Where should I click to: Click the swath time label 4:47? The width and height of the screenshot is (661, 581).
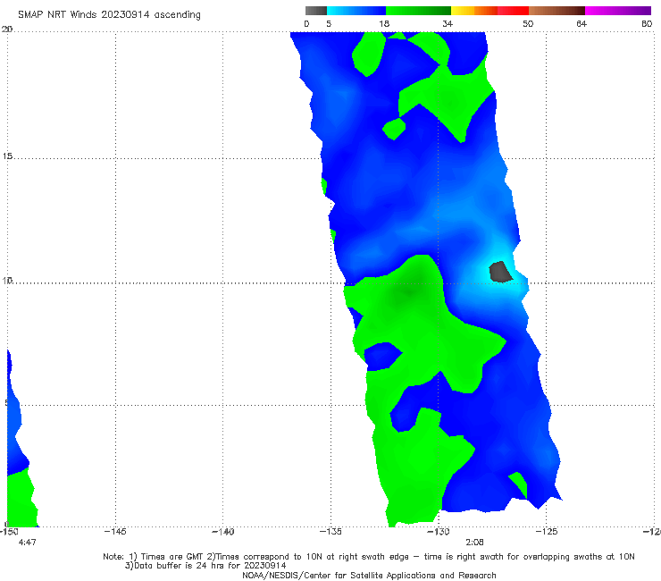point(28,543)
